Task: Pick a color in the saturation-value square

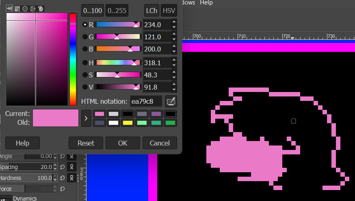Action: pyautogui.click(x=37, y=59)
